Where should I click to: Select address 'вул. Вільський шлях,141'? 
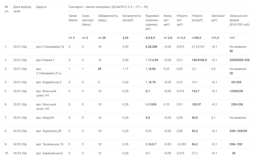pyautogui.click(x=46, y=93)
